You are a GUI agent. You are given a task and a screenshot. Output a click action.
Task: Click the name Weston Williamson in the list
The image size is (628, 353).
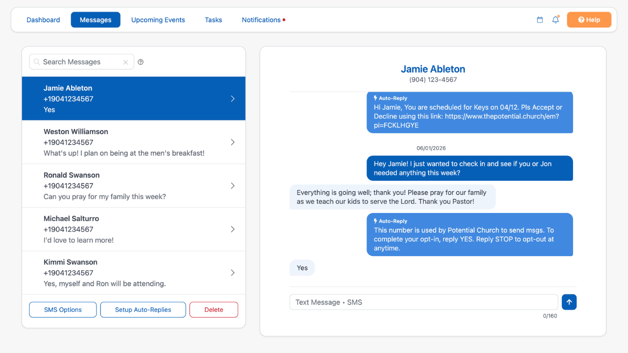tap(76, 131)
